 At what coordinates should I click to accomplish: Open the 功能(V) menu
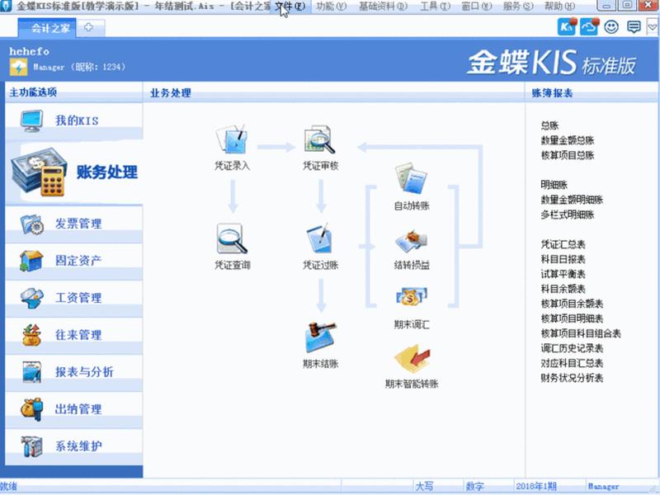(x=332, y=7)
